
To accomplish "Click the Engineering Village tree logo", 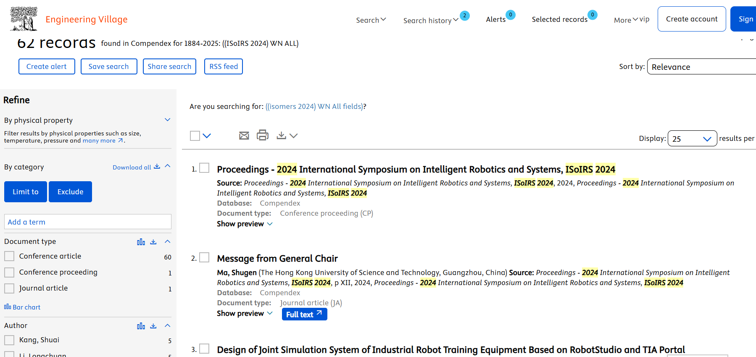I will tap(24, 19).
